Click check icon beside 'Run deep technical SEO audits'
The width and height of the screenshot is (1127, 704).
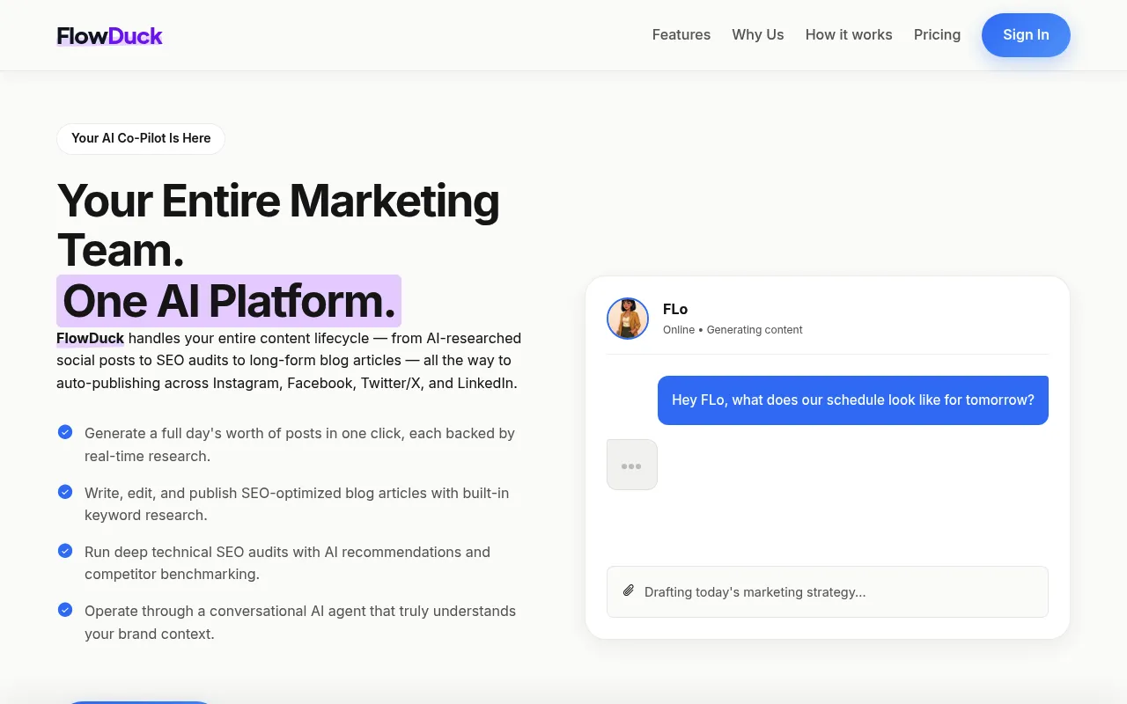(65, 551)
